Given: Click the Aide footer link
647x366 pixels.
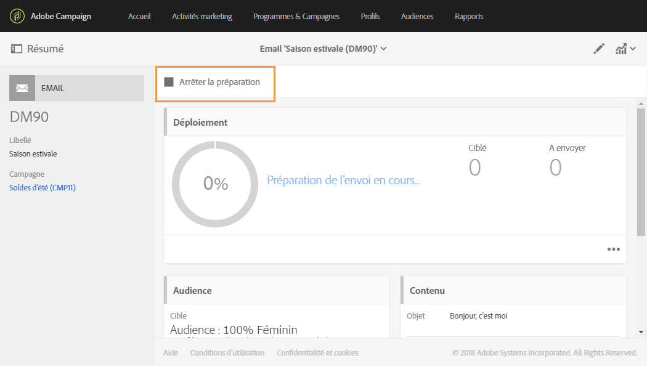Looking at the screenshot, I should (171, 353).
